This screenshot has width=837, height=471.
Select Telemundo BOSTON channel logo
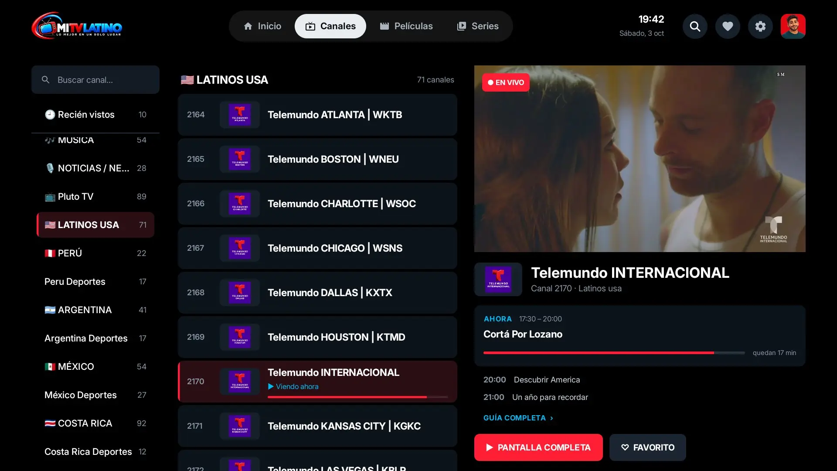(240, 159)
